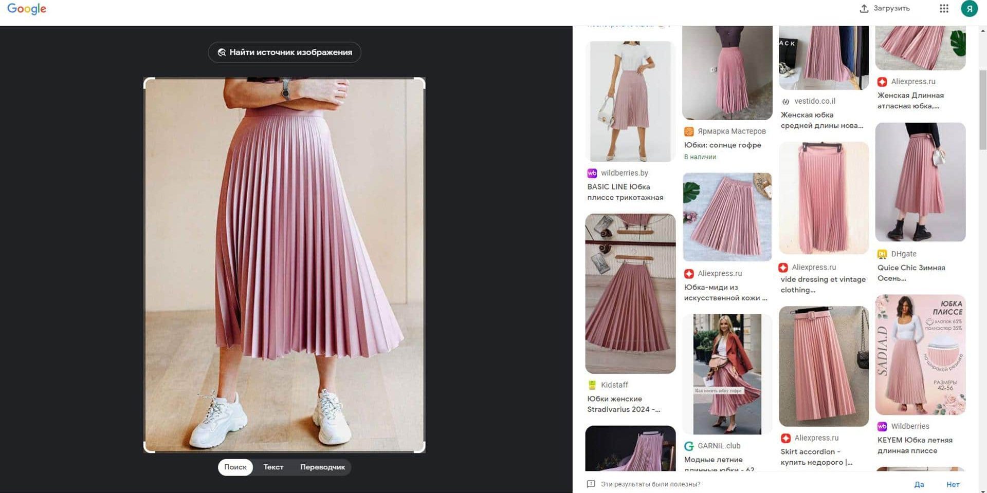Click the DHgate site name text
The height and width of the screenshot is (493, 987).
tap(904, 254)
